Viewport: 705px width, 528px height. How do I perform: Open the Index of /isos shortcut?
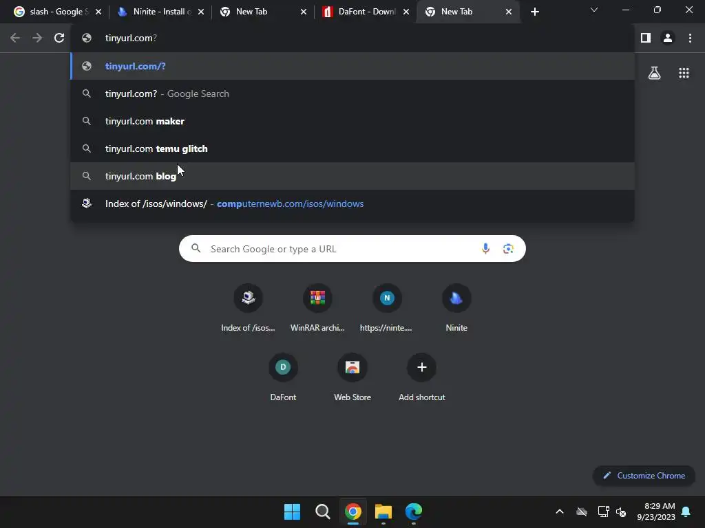point(248,307)
